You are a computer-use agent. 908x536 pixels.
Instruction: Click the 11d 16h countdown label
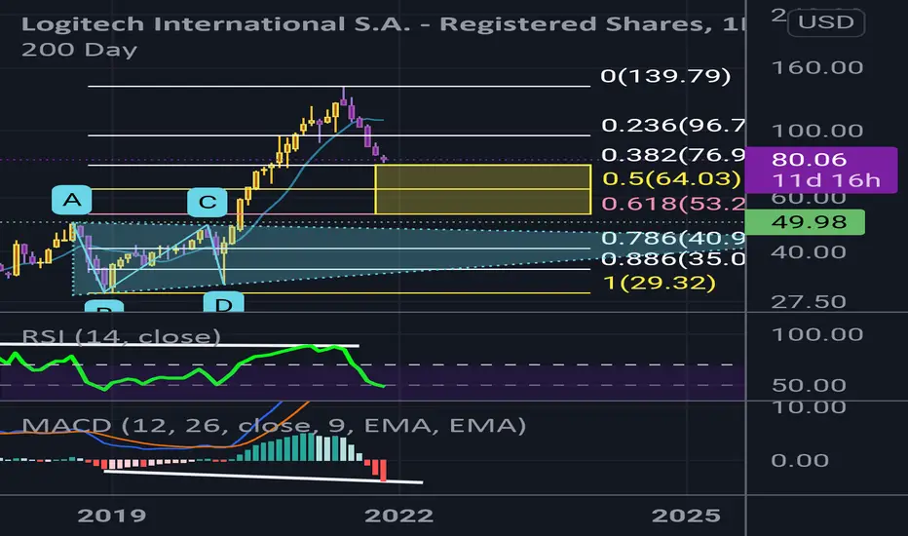826,181
